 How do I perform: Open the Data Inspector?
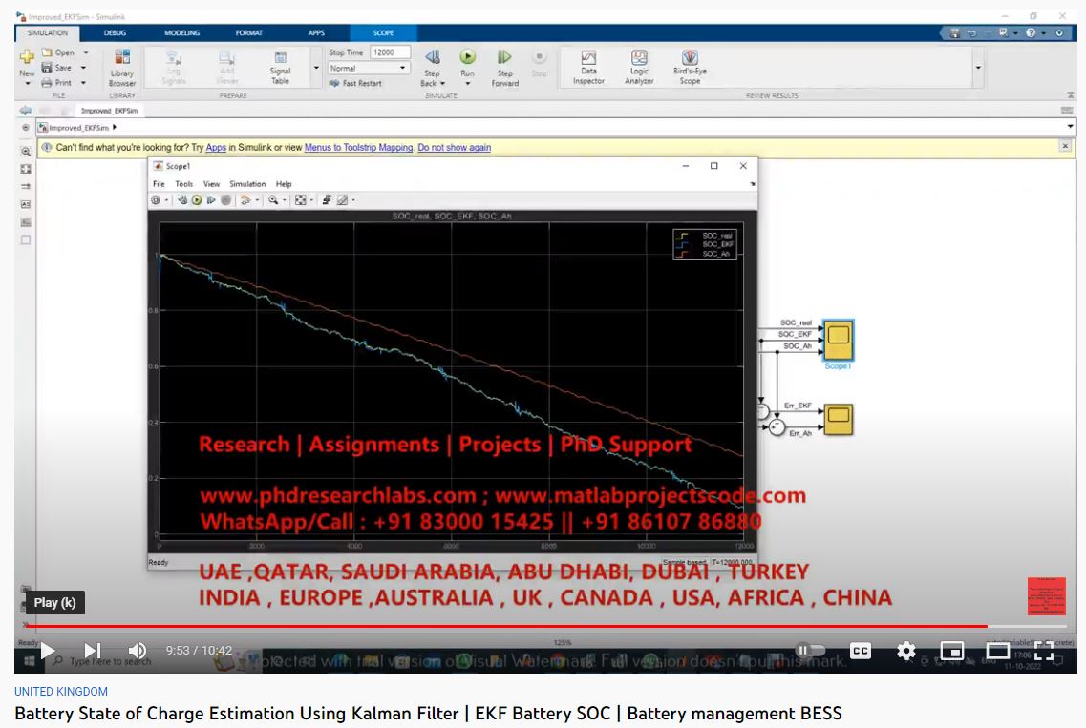[x=588, y=67]
